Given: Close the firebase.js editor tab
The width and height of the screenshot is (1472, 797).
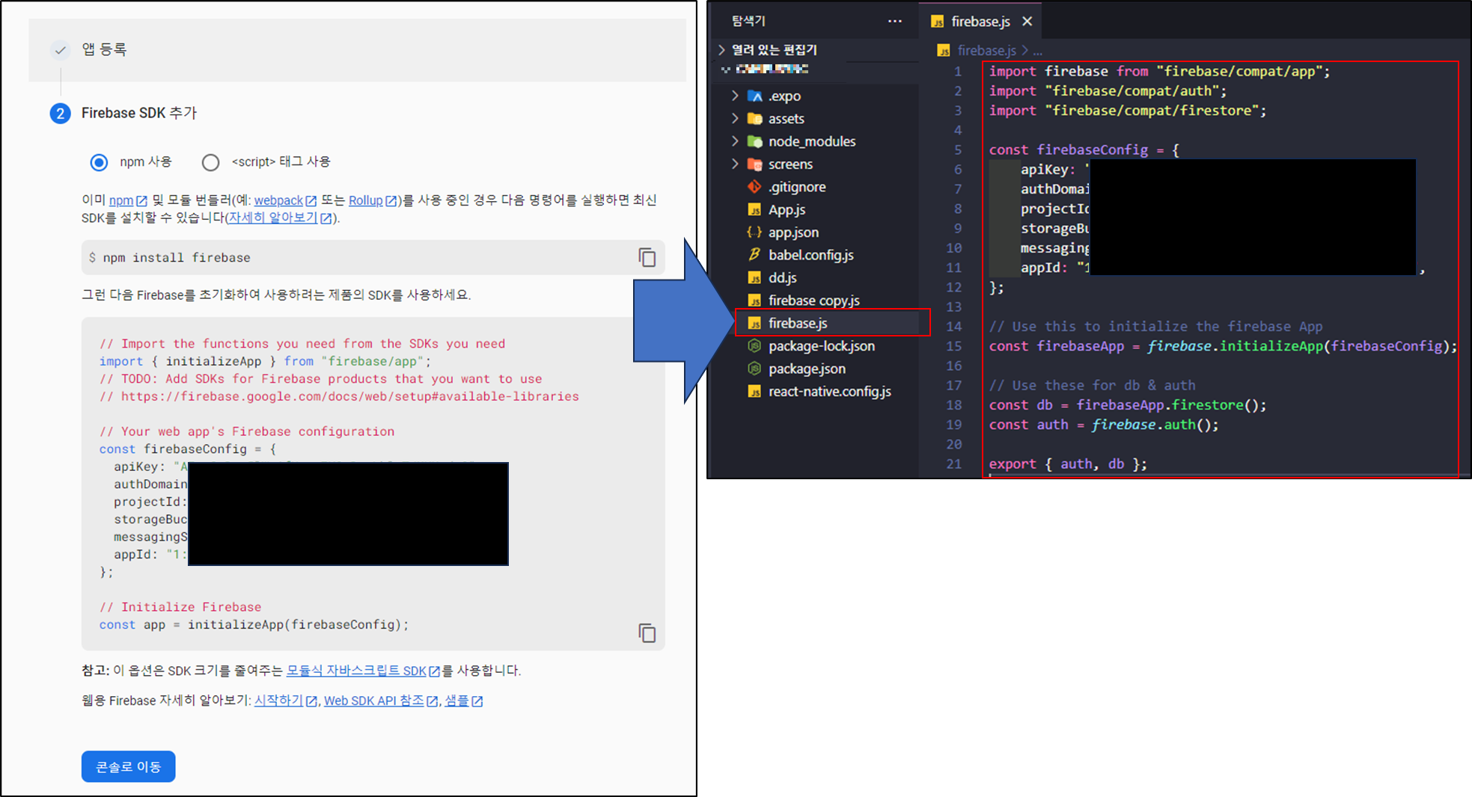Looking at the screenshot, I should [x=1027, y=22].
